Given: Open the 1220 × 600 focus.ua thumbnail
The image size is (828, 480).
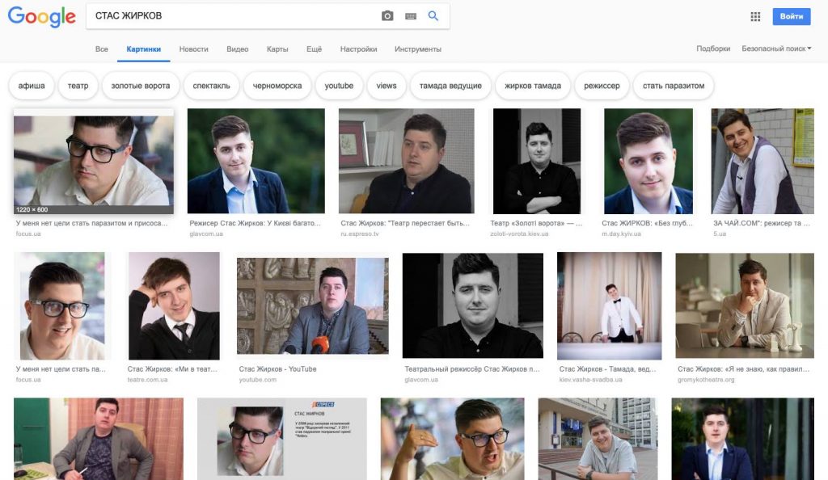Looking at the screenshot, I should [x=94, y=161].
